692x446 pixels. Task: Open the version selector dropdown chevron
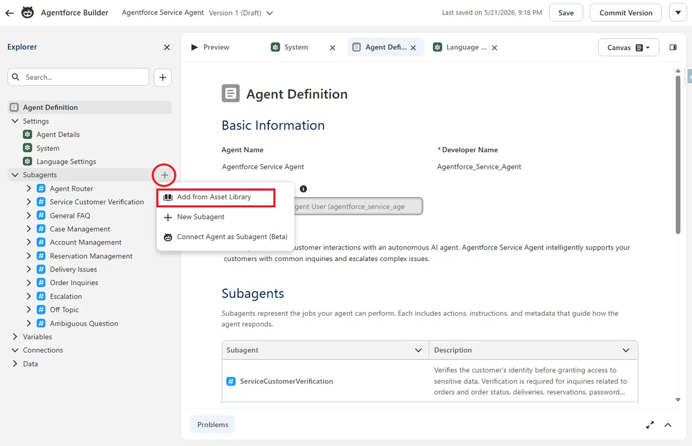[x=270, y=13]
